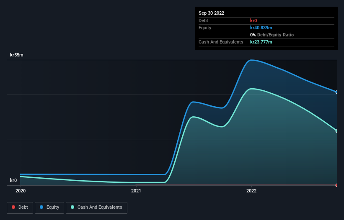The height and width of the screenshot is (220, 344).
Task: Click the kr40.839m equity value
Action: tap(261, 28)
